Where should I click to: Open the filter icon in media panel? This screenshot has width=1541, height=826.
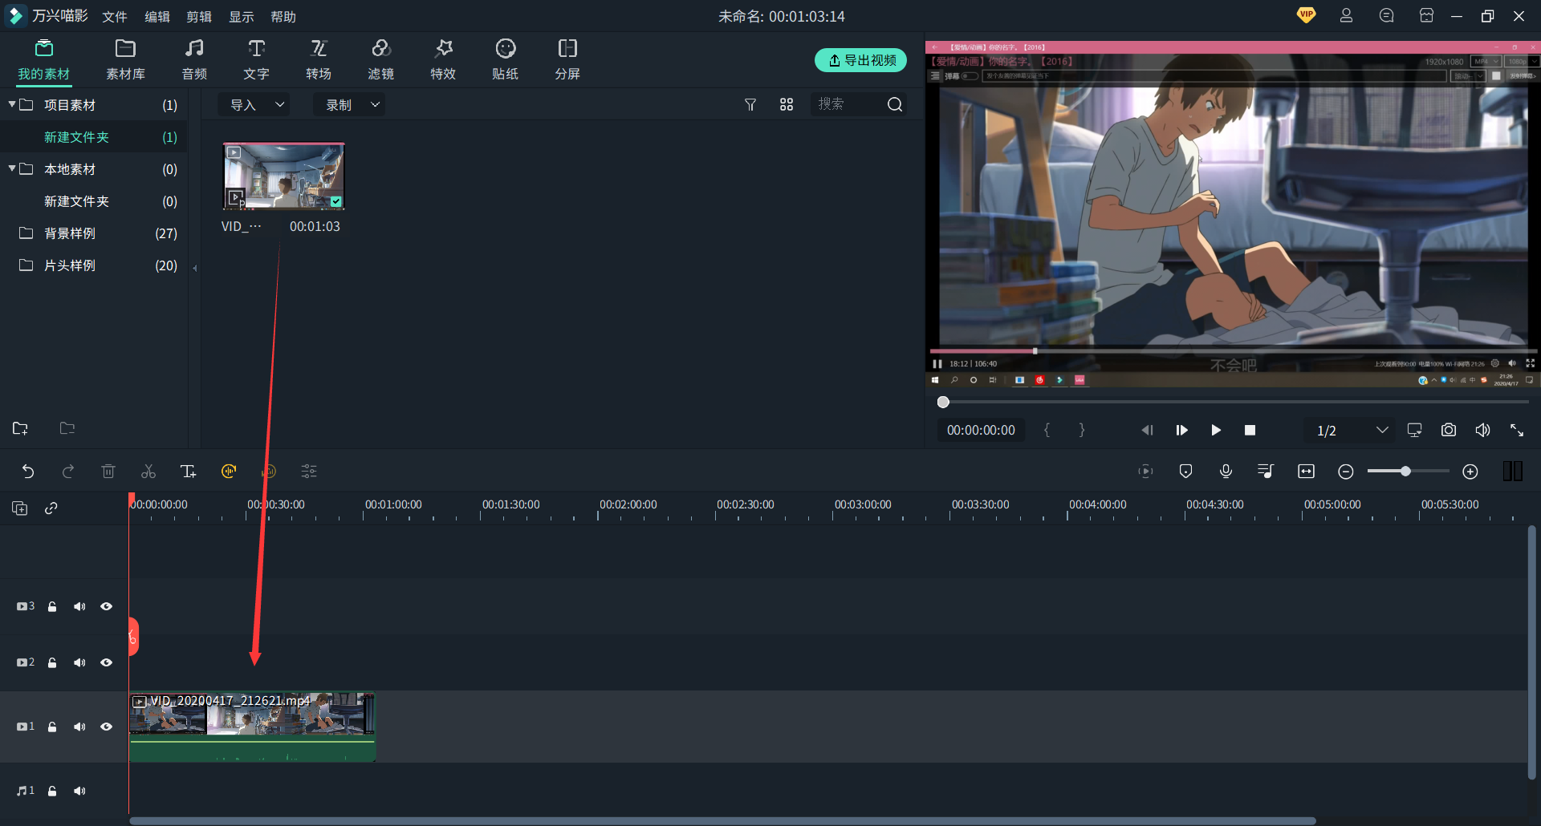[750, 105]
